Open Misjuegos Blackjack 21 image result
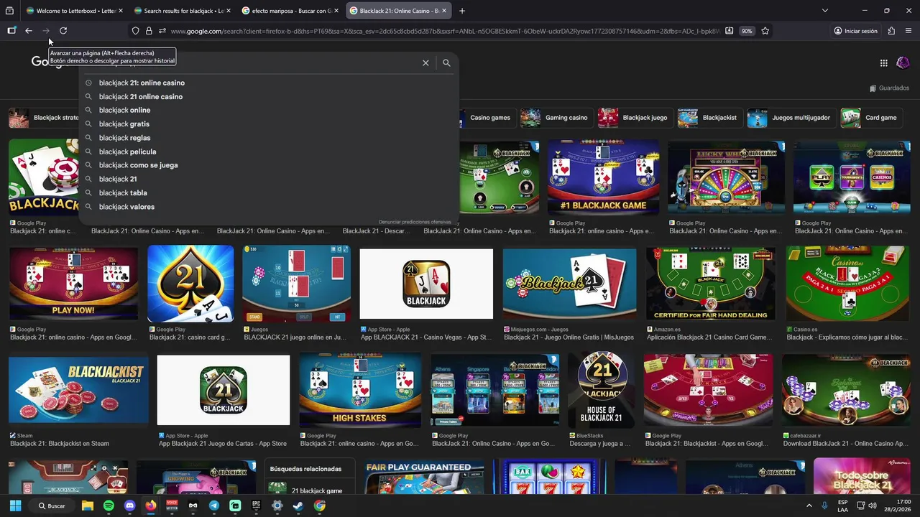Viewport: 920px width, 517px height. click(569, 284)
